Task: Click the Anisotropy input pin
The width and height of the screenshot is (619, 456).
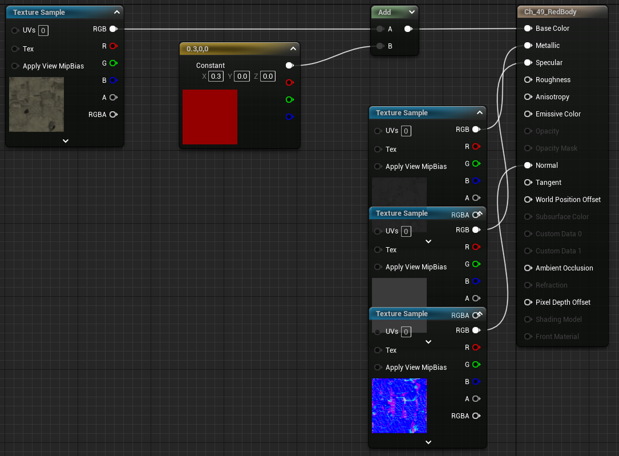Action: coord(528,96)
